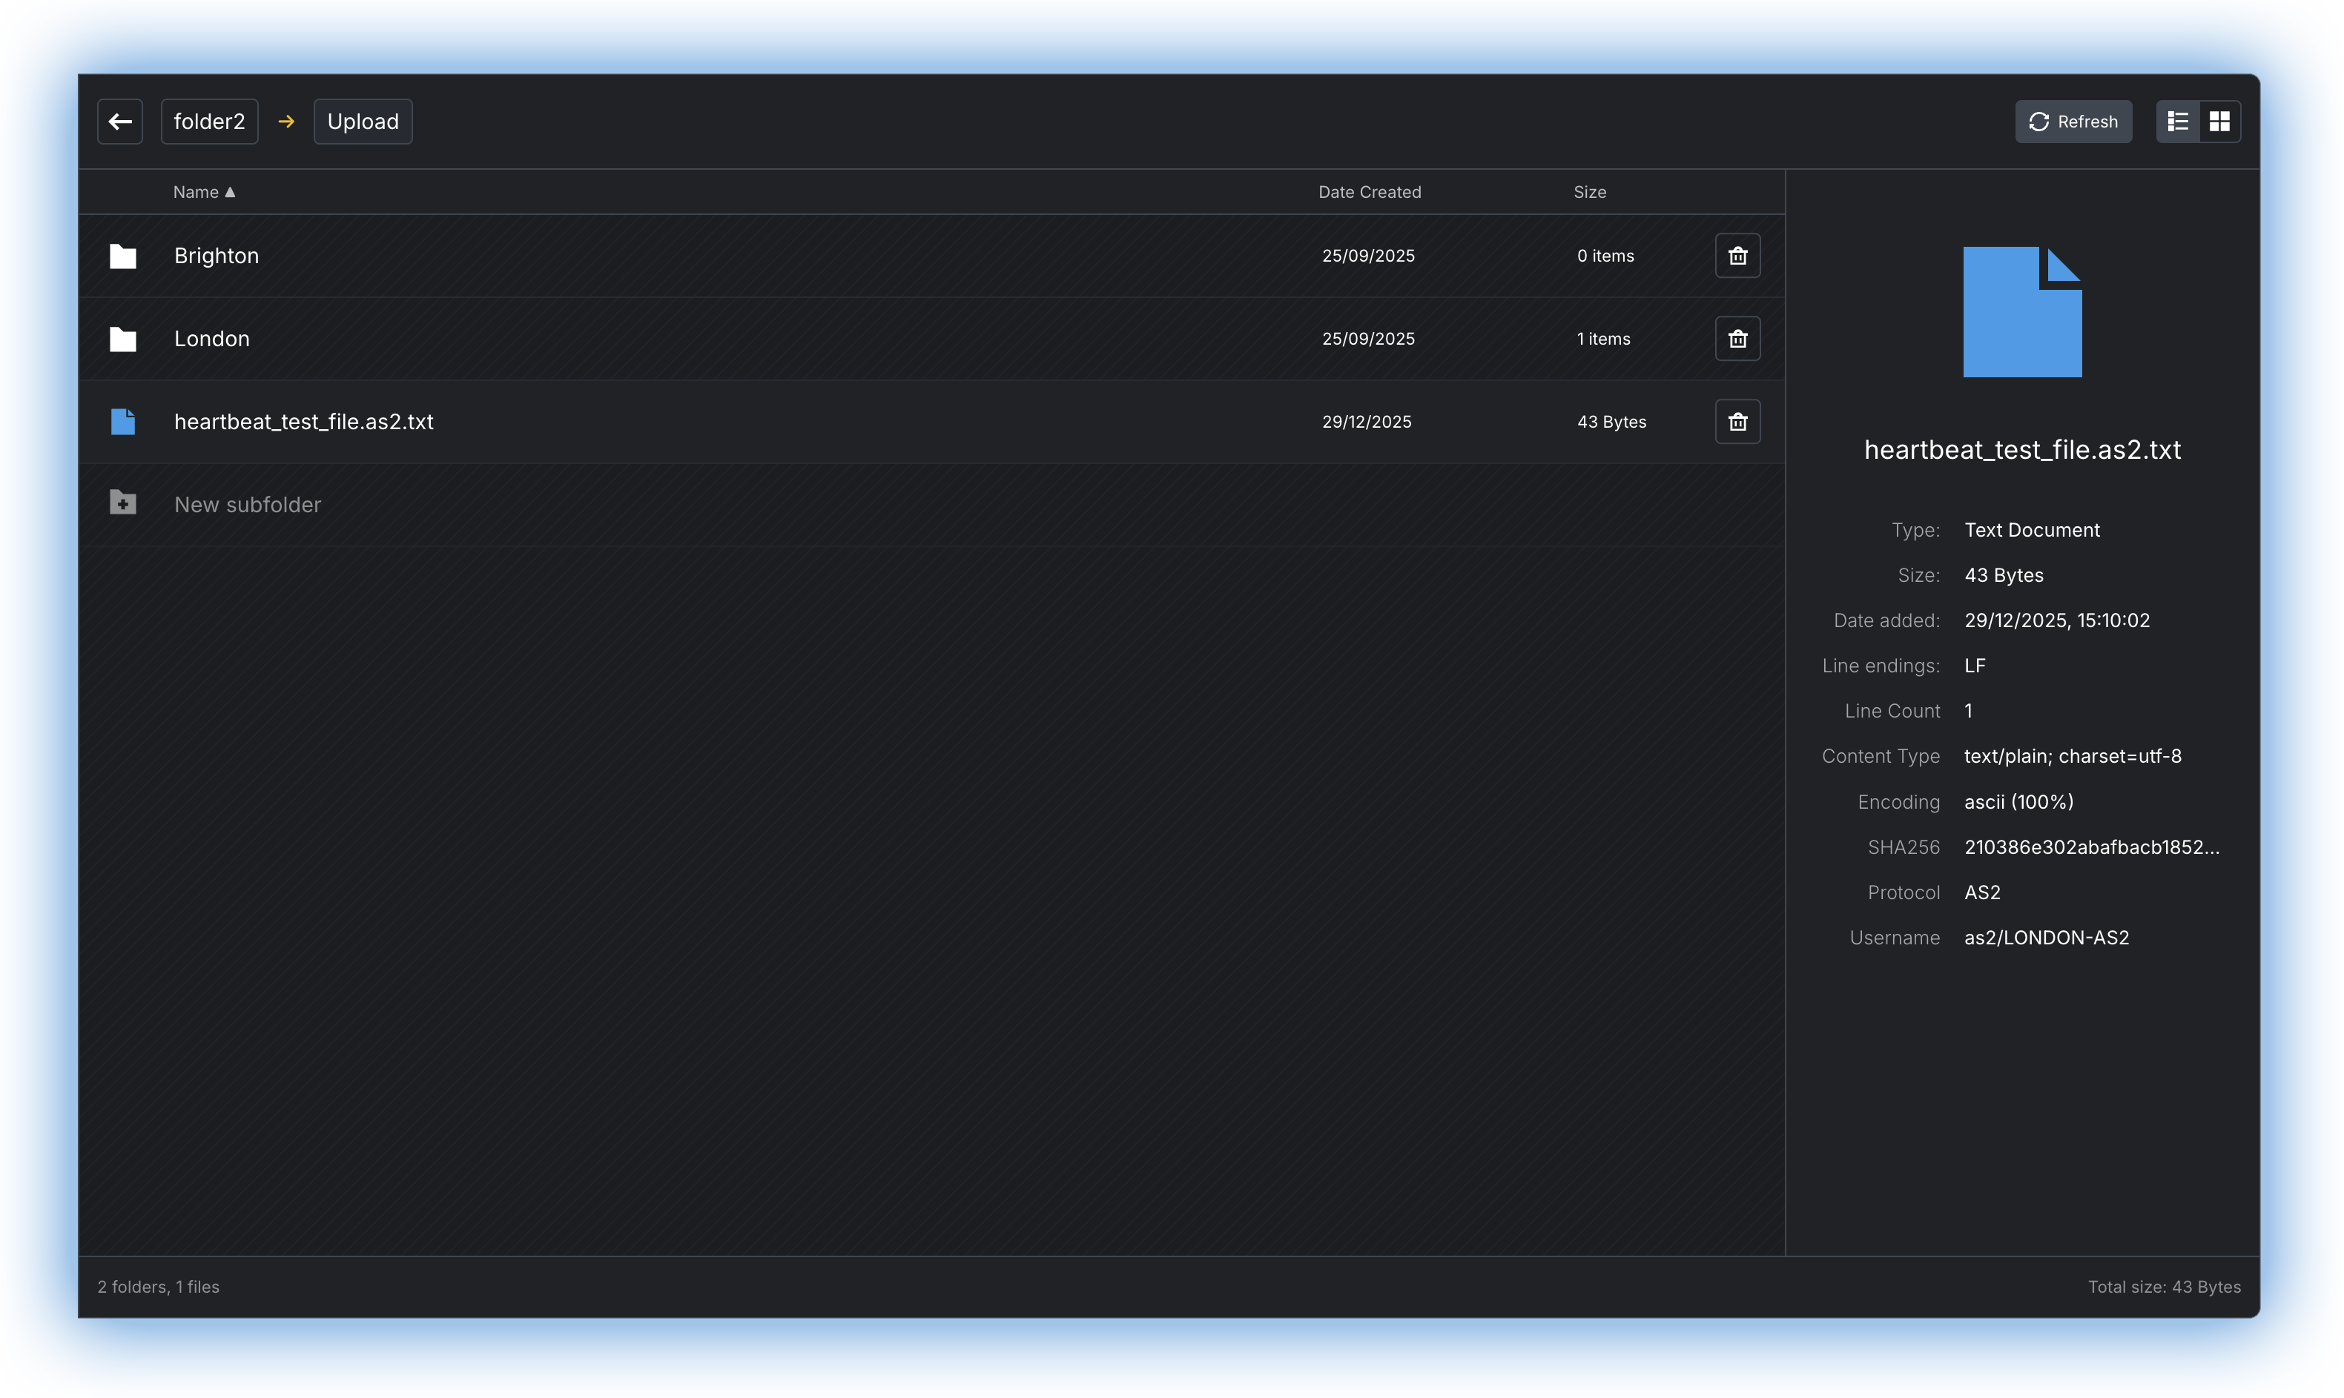Click the Line endings value LF
This screenshot has width=2344, height=1398.
click(x=1975, y=666)
